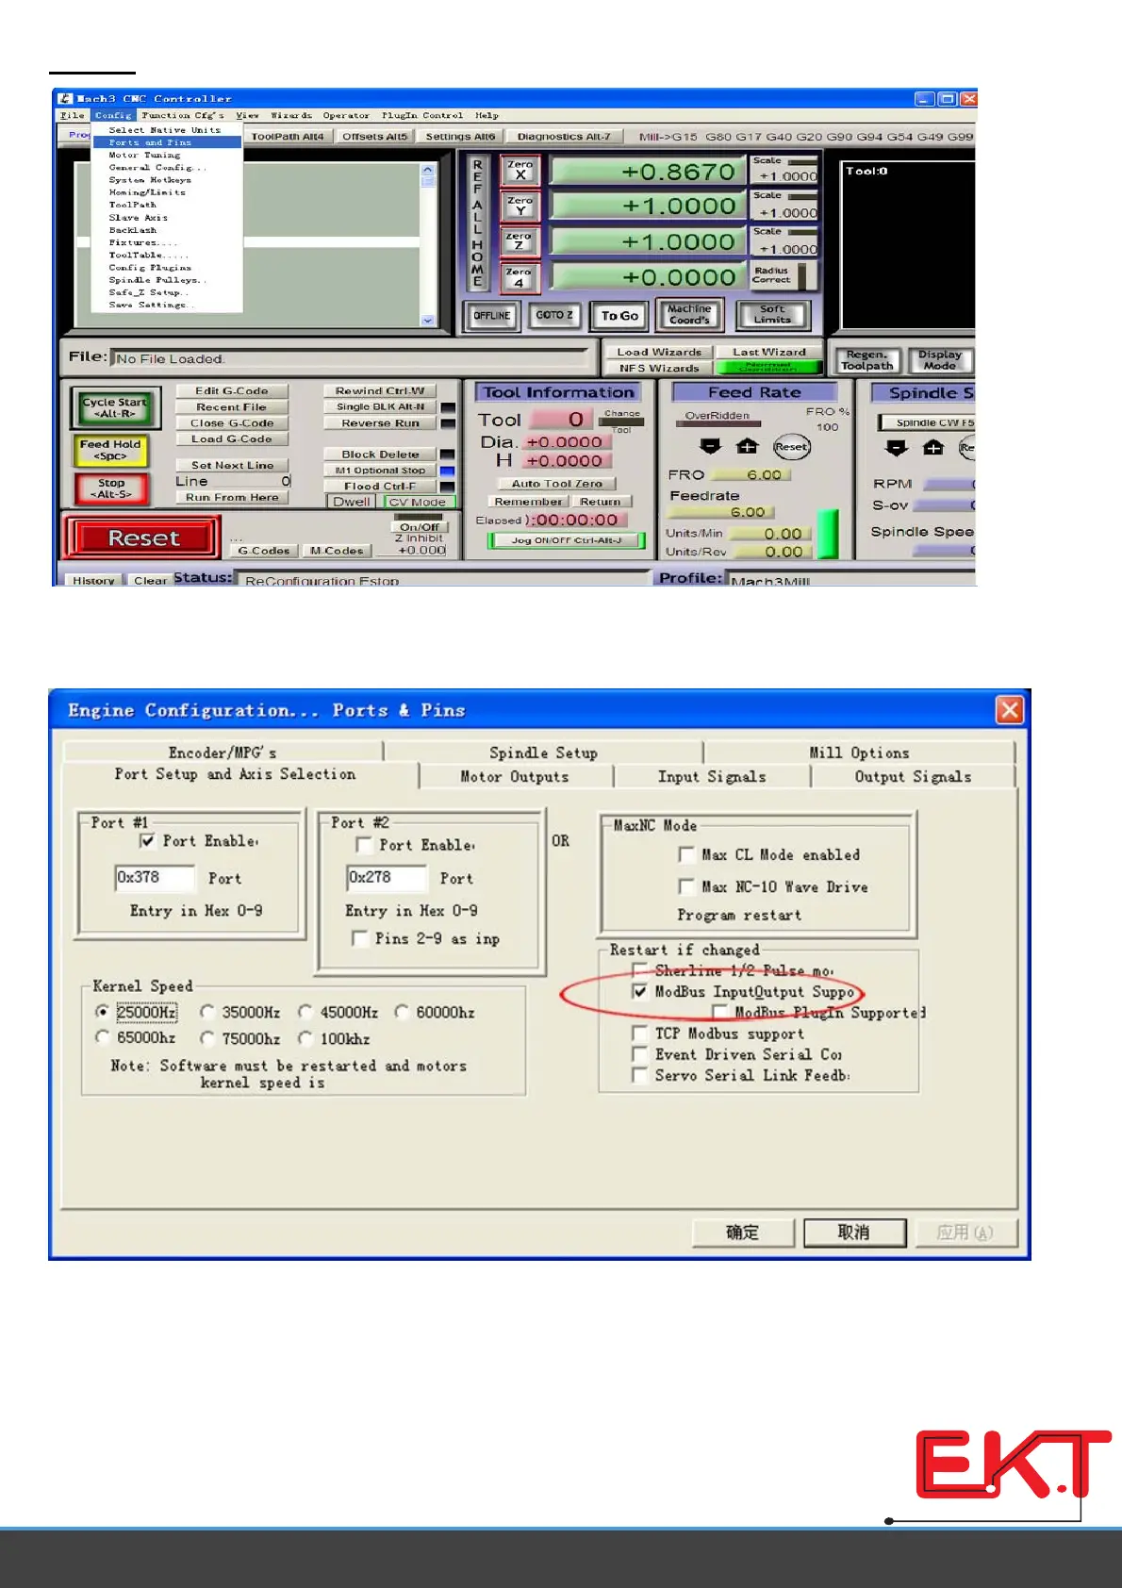
Task: Select Homing/Limits in the Config menu
Action: point(168,192)
